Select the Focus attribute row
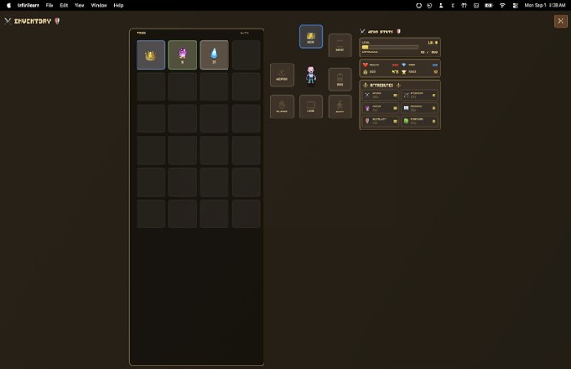571x369 pixels. click(380, 108)
